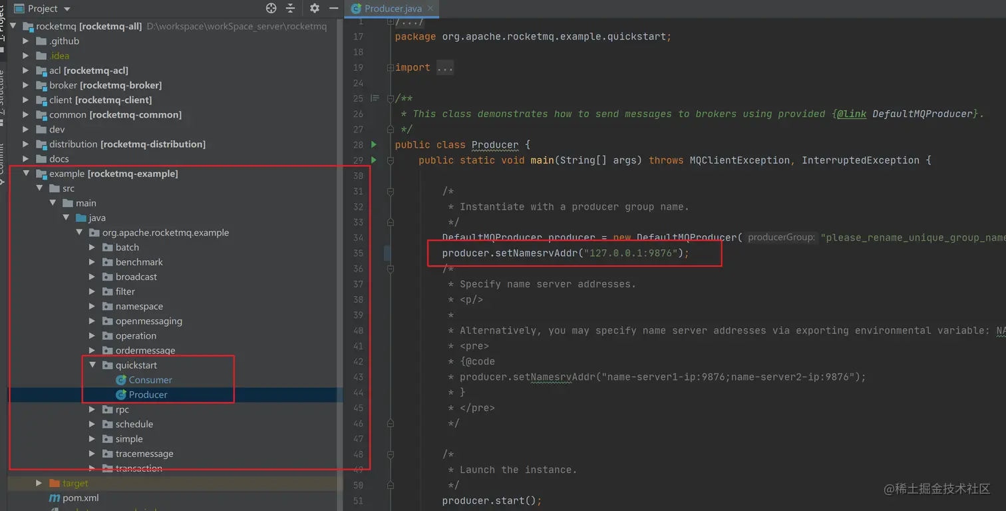
Task: Click the Consumer class icon in tree
Action: (x=120, y=380)
